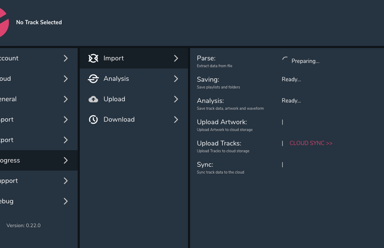
Task: Click the chevron on the Upload row
Action: tap(176, 99)
